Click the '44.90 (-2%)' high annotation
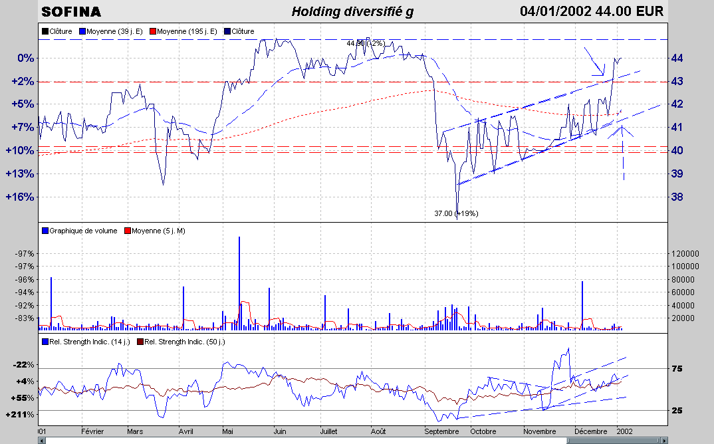This screenshot has height=444, width=714. [366, 44]
